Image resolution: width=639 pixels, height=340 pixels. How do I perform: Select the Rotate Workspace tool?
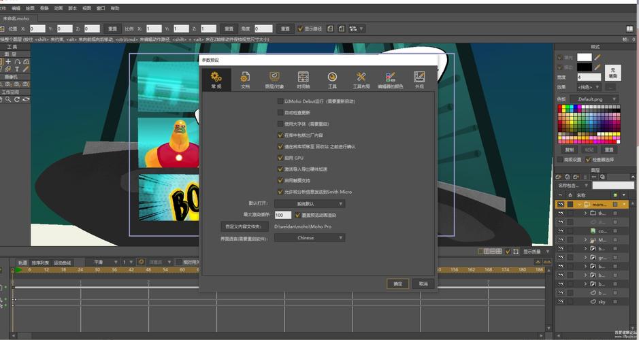17,99
